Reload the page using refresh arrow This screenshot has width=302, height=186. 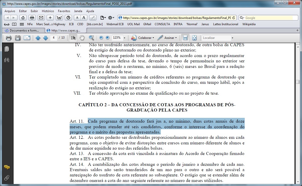click(x=234, y=18)
